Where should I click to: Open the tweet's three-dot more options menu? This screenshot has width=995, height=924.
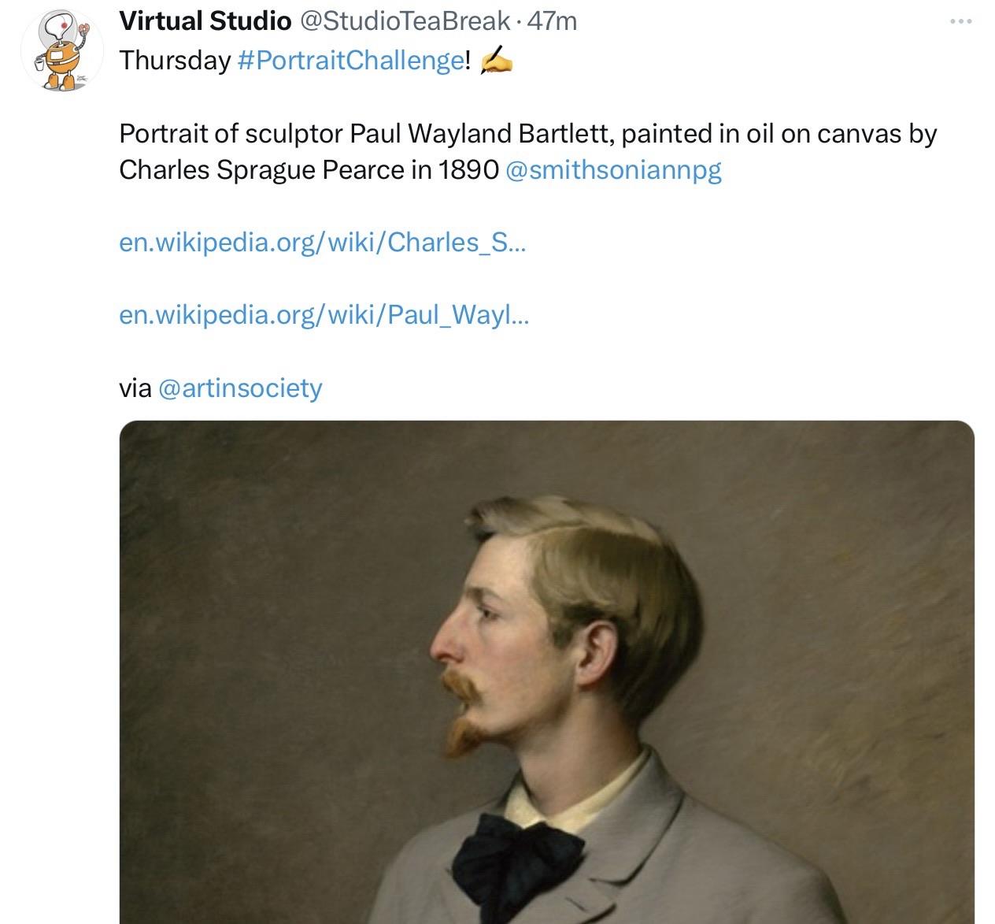[x=960, y=22]
